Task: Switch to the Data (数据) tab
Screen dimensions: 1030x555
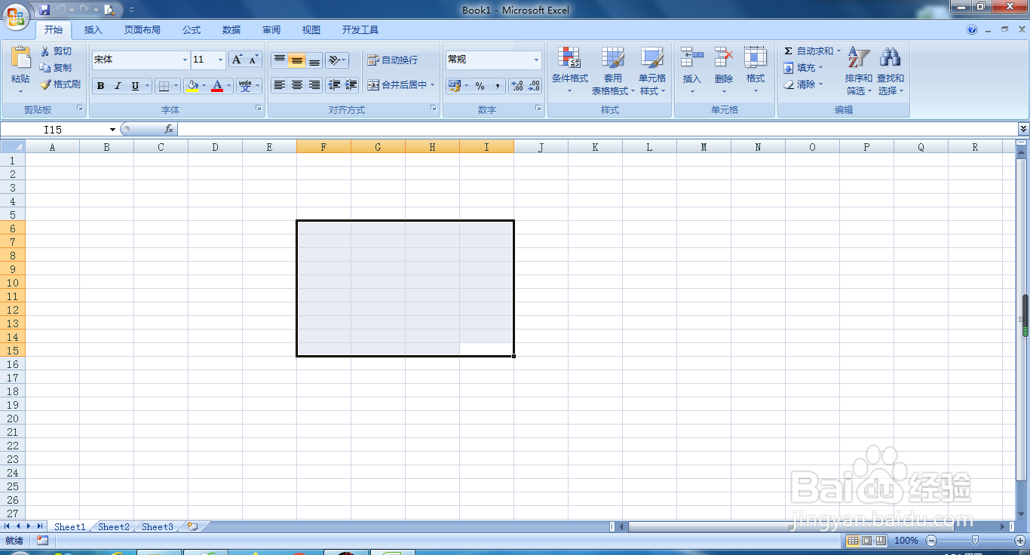Action: coord(231,30)
